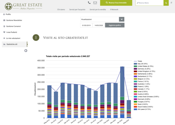Click the Poland legend label
Image resolution: width=175 pixels, height=125 pixels.
click(143, 87)
